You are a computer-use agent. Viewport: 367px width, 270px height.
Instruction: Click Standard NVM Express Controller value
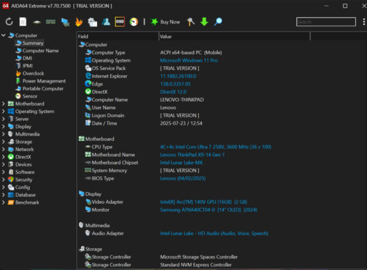point(195,265)
